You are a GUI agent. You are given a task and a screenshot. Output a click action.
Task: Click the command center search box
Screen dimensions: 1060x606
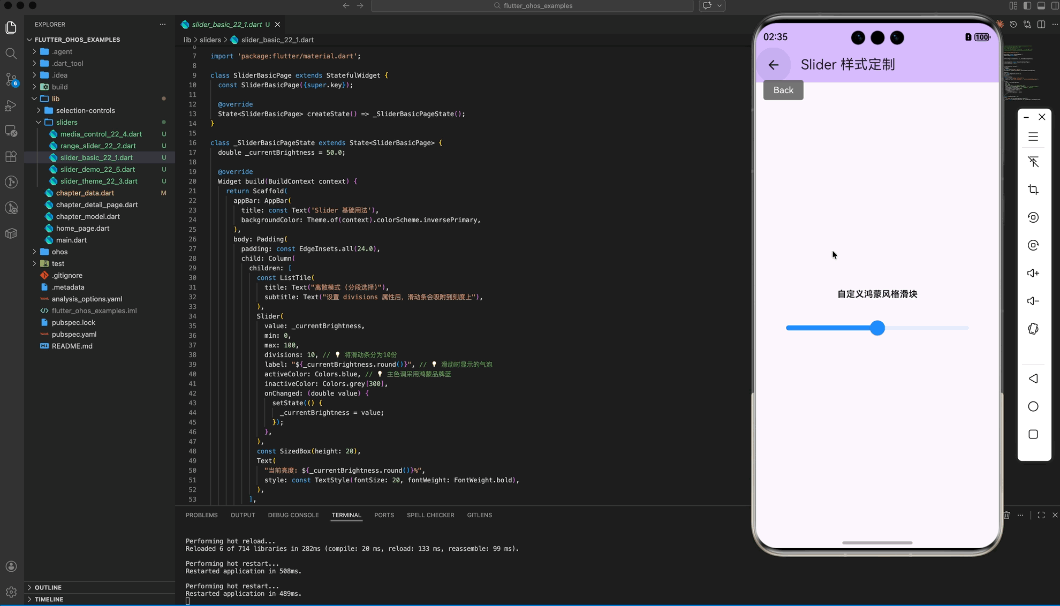tap(532, 6)
